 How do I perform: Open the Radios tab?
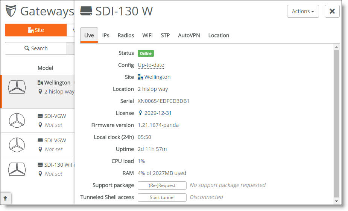pos(126,35)
